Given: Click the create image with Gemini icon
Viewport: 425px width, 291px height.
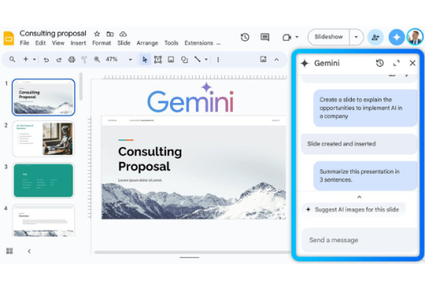Looking at the screenshot, I should [263, 59].
